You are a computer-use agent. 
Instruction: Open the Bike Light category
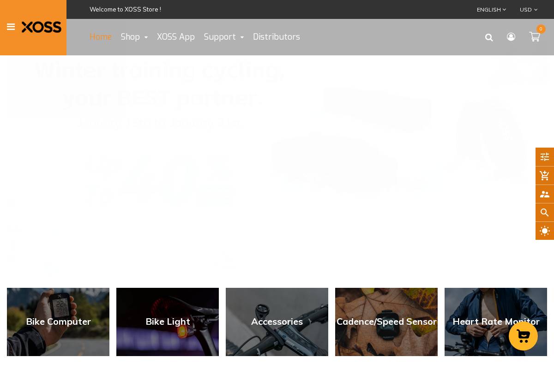(x=168, y=322)
